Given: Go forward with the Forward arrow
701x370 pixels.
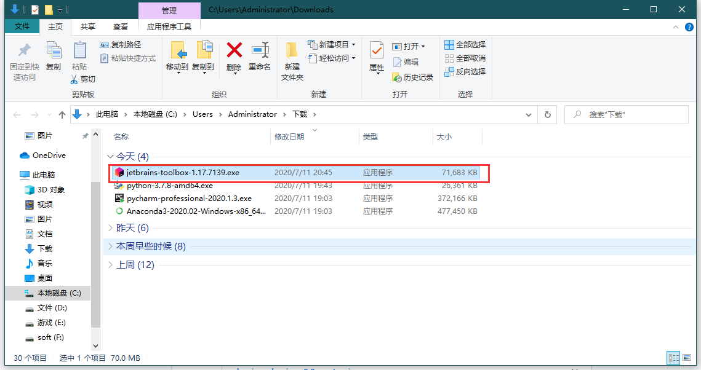Looking at the screenshot, I should point(35,115).
